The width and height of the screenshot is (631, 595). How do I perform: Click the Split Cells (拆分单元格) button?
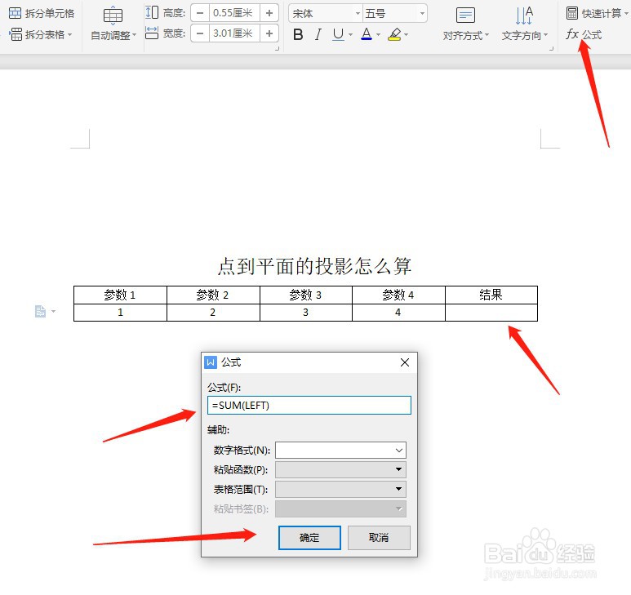pyautogui.click(x=42, y=13)
